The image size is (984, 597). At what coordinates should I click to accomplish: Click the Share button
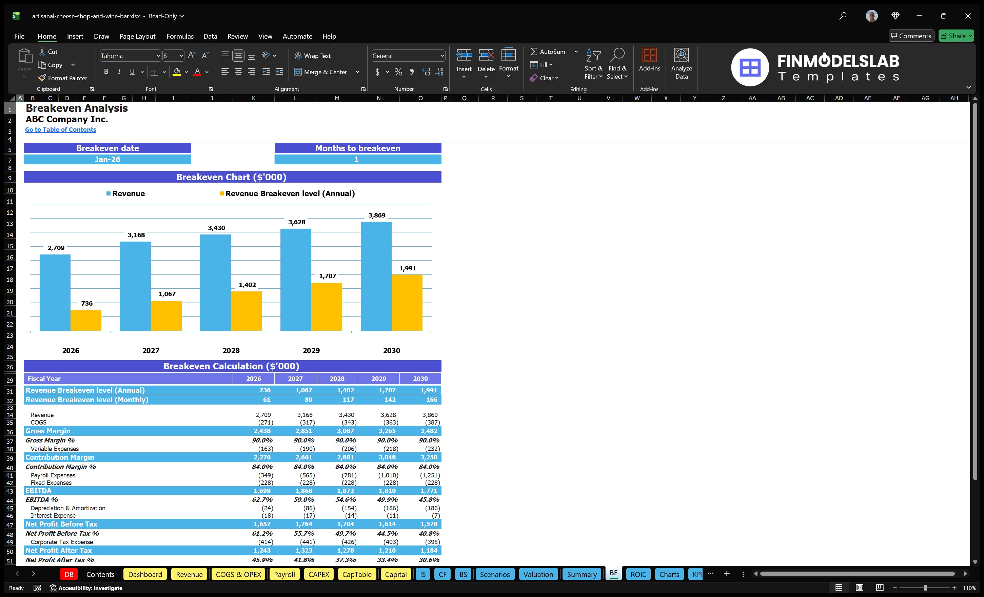[x=956, y=36]
